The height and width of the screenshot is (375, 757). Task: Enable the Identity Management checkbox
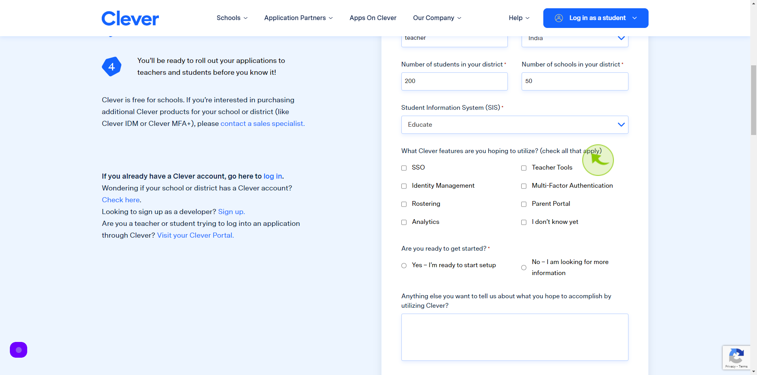pyautogui.click(x=404, y=186)
